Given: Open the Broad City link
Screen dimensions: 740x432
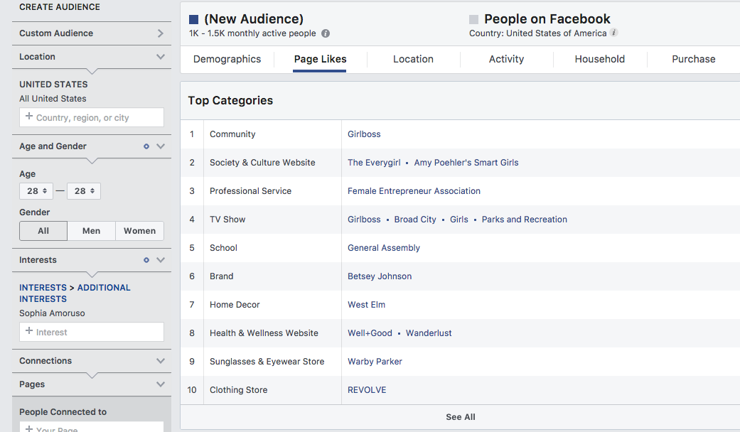Looking at the screenshot, I should pyautogui.click(x=415, y=220).
